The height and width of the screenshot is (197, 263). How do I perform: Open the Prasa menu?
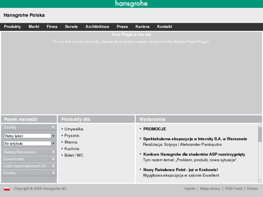[122, 27]
